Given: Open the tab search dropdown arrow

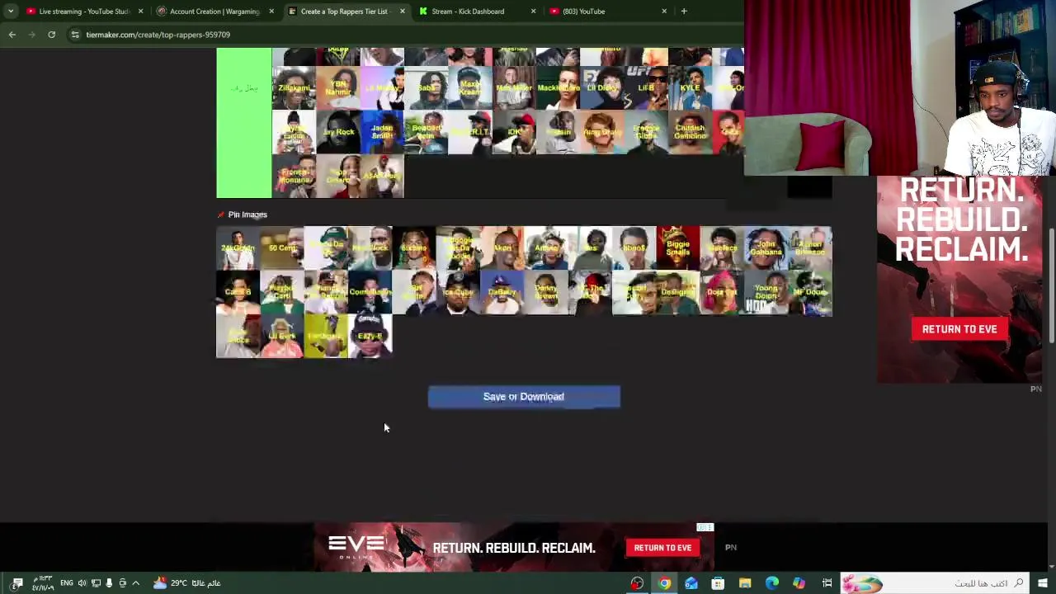Looking at the screenshot, I should pyautogui.click(x=10, y=12).
